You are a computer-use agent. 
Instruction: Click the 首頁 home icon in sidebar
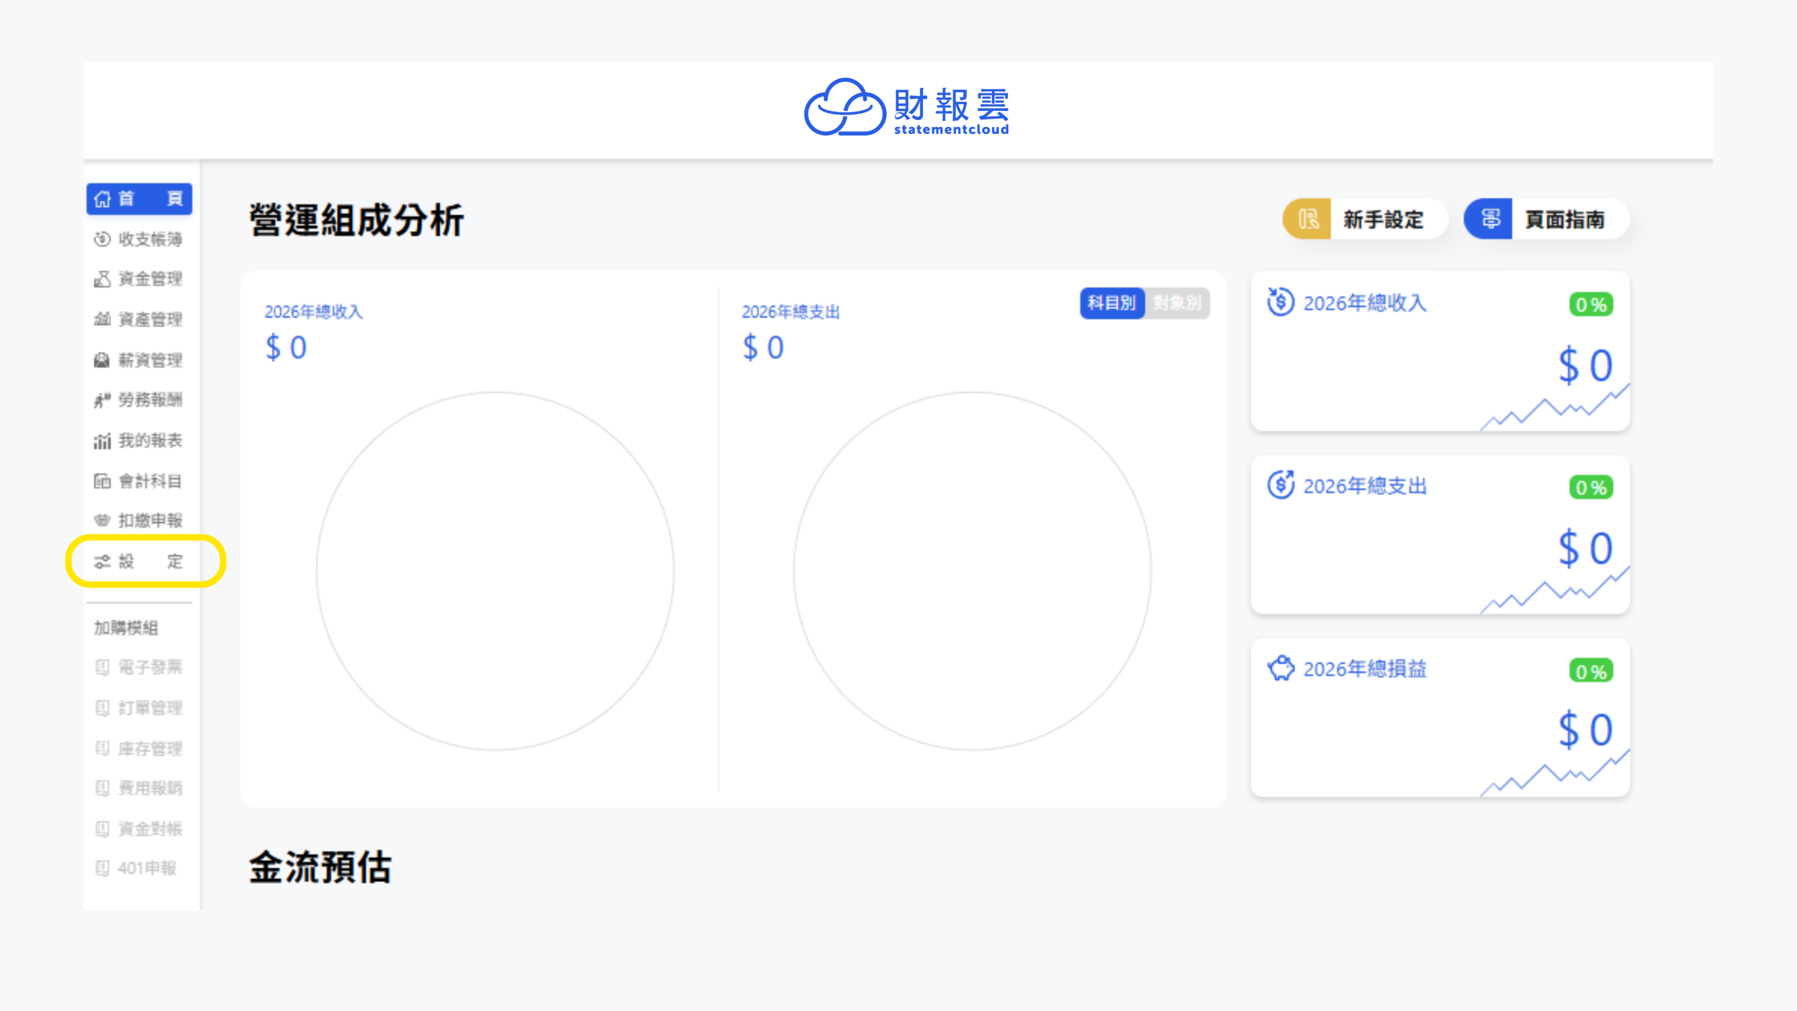click(x=103, y=199)
